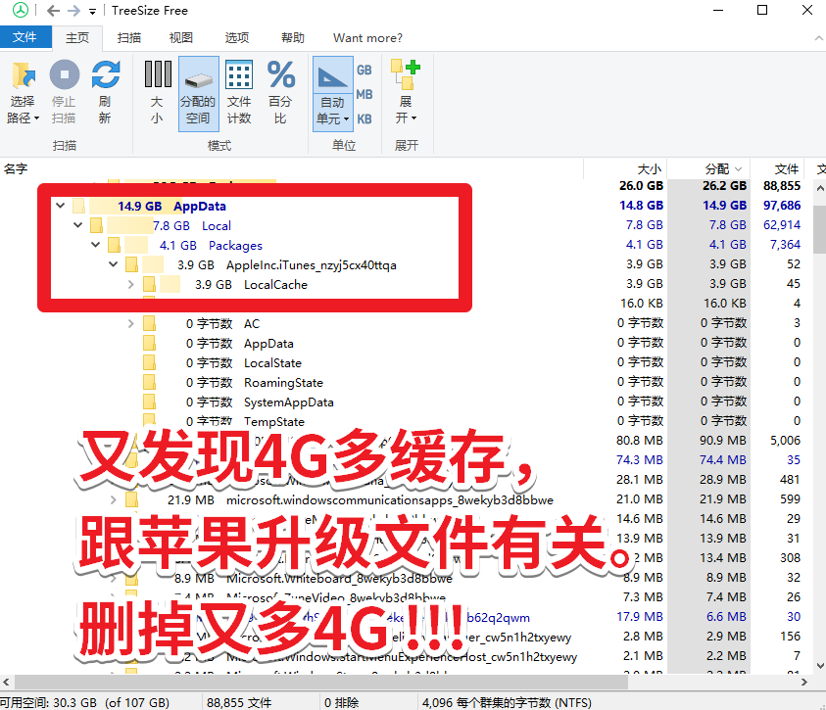Click the forward navigation arrow in title bar

click(73, 11)
